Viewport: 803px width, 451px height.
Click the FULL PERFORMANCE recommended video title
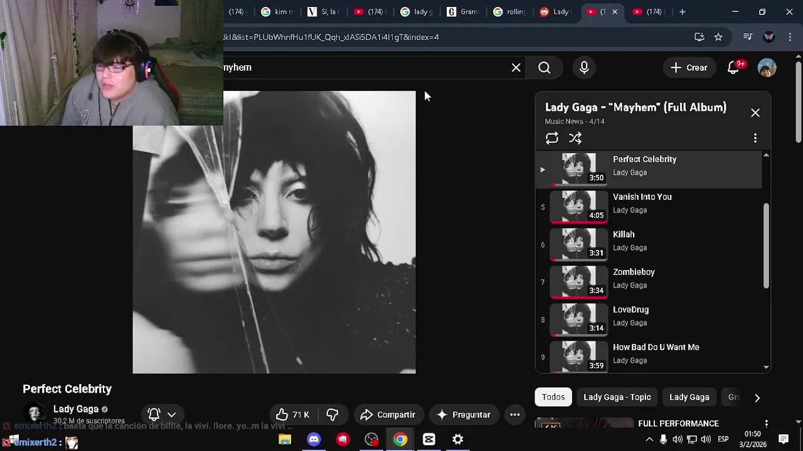click(678, 423)
